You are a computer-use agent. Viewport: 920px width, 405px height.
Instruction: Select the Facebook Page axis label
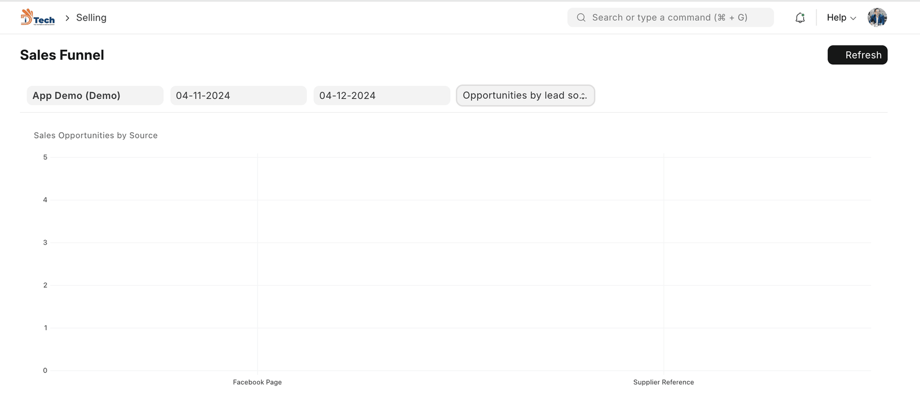pos(257,382)
